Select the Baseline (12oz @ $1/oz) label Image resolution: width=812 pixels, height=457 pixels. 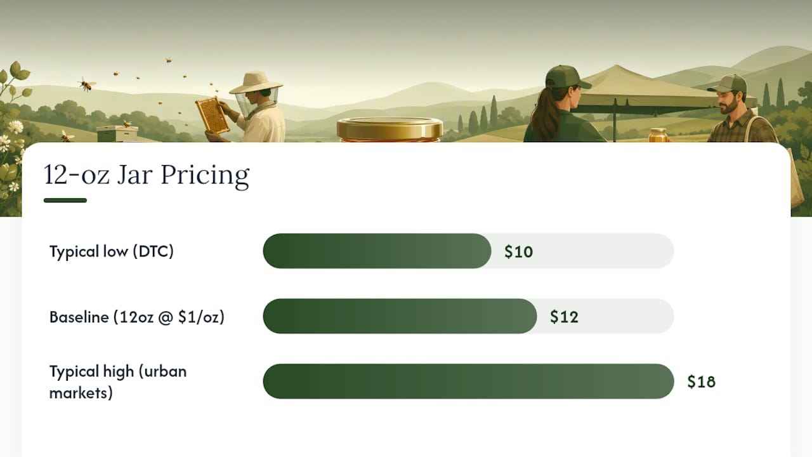tap(137, 317)
